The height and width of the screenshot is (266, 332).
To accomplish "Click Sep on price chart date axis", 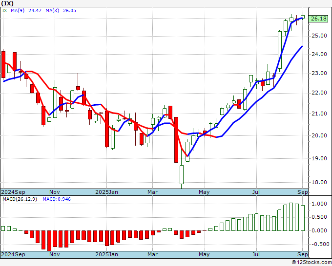I will click(x=303, y=192).
